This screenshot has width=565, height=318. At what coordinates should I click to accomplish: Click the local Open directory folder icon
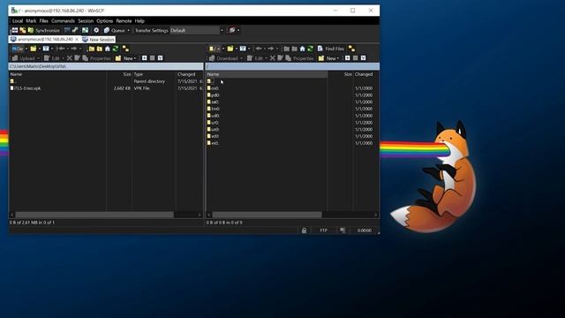coord(34,49)
